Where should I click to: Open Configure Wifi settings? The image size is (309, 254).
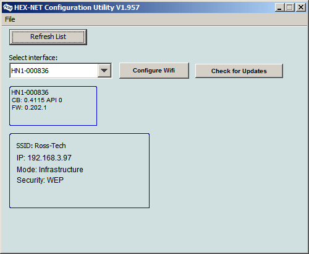click(154, 71)
